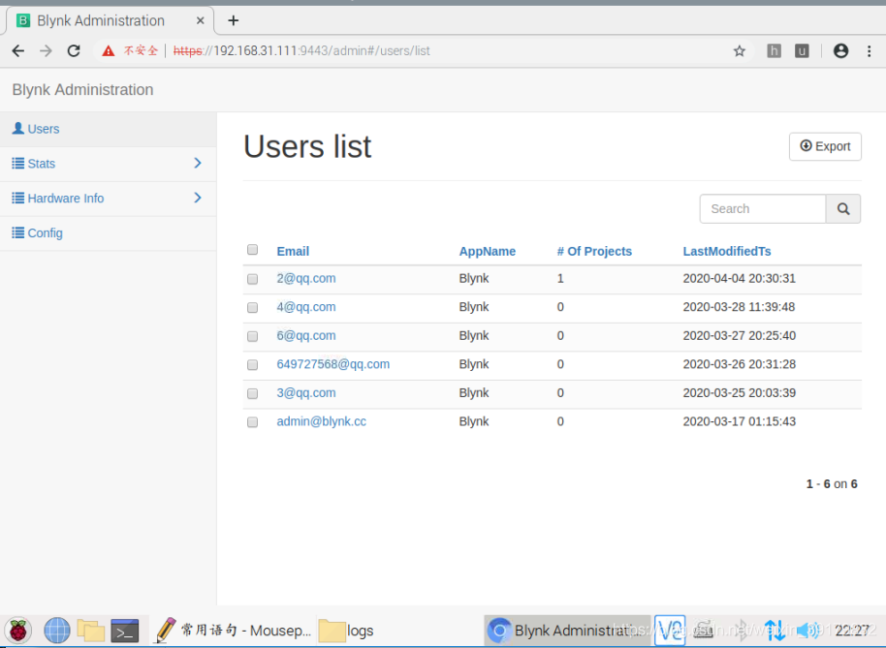
Task: Open the file manager from taskbar
Action: [91, 631]
